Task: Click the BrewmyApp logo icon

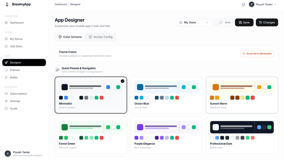Action: 7,4
